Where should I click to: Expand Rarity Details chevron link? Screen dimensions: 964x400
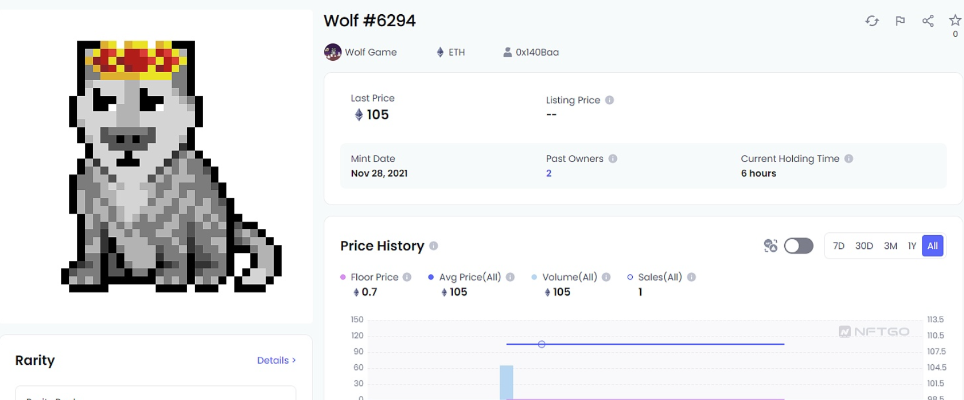276,360
